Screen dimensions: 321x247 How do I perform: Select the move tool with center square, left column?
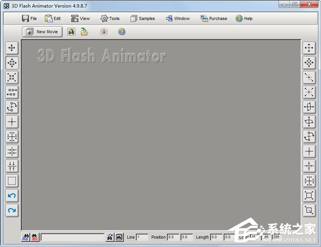tap(12, 48)
